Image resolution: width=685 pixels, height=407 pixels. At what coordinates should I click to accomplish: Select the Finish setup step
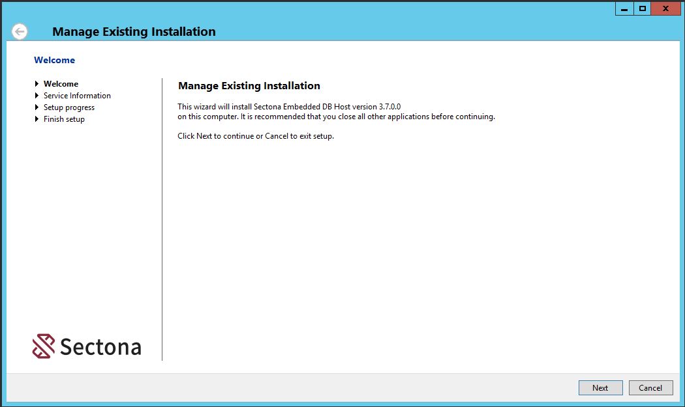pos(64,119)
